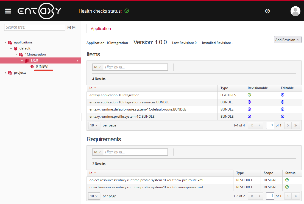This screenshot has width=304, height=204.
Task: Expand the projects tree node
Action: 5,73
